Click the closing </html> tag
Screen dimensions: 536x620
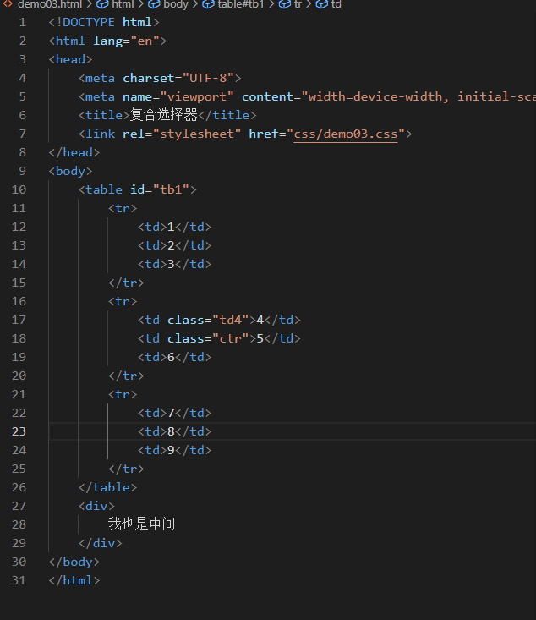coord(74,579)
